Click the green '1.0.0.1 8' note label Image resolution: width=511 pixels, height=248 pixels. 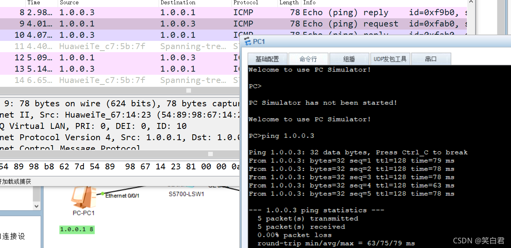tap(77, 229)
